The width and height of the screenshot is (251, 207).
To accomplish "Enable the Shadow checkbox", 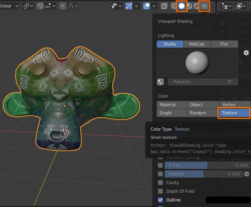I will point(160,174).
